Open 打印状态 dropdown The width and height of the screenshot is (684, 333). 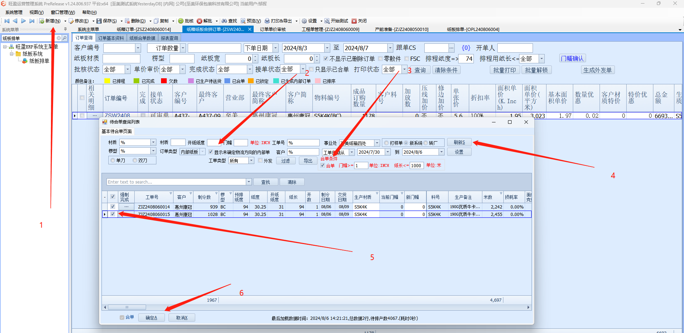click(x=404, y=69)
